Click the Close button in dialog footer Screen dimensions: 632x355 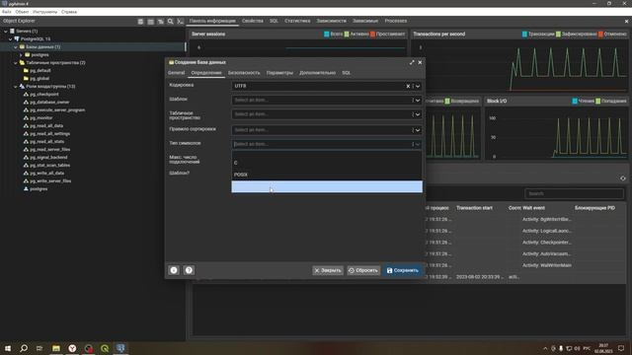pyautogui.click(x=328, y=270)
